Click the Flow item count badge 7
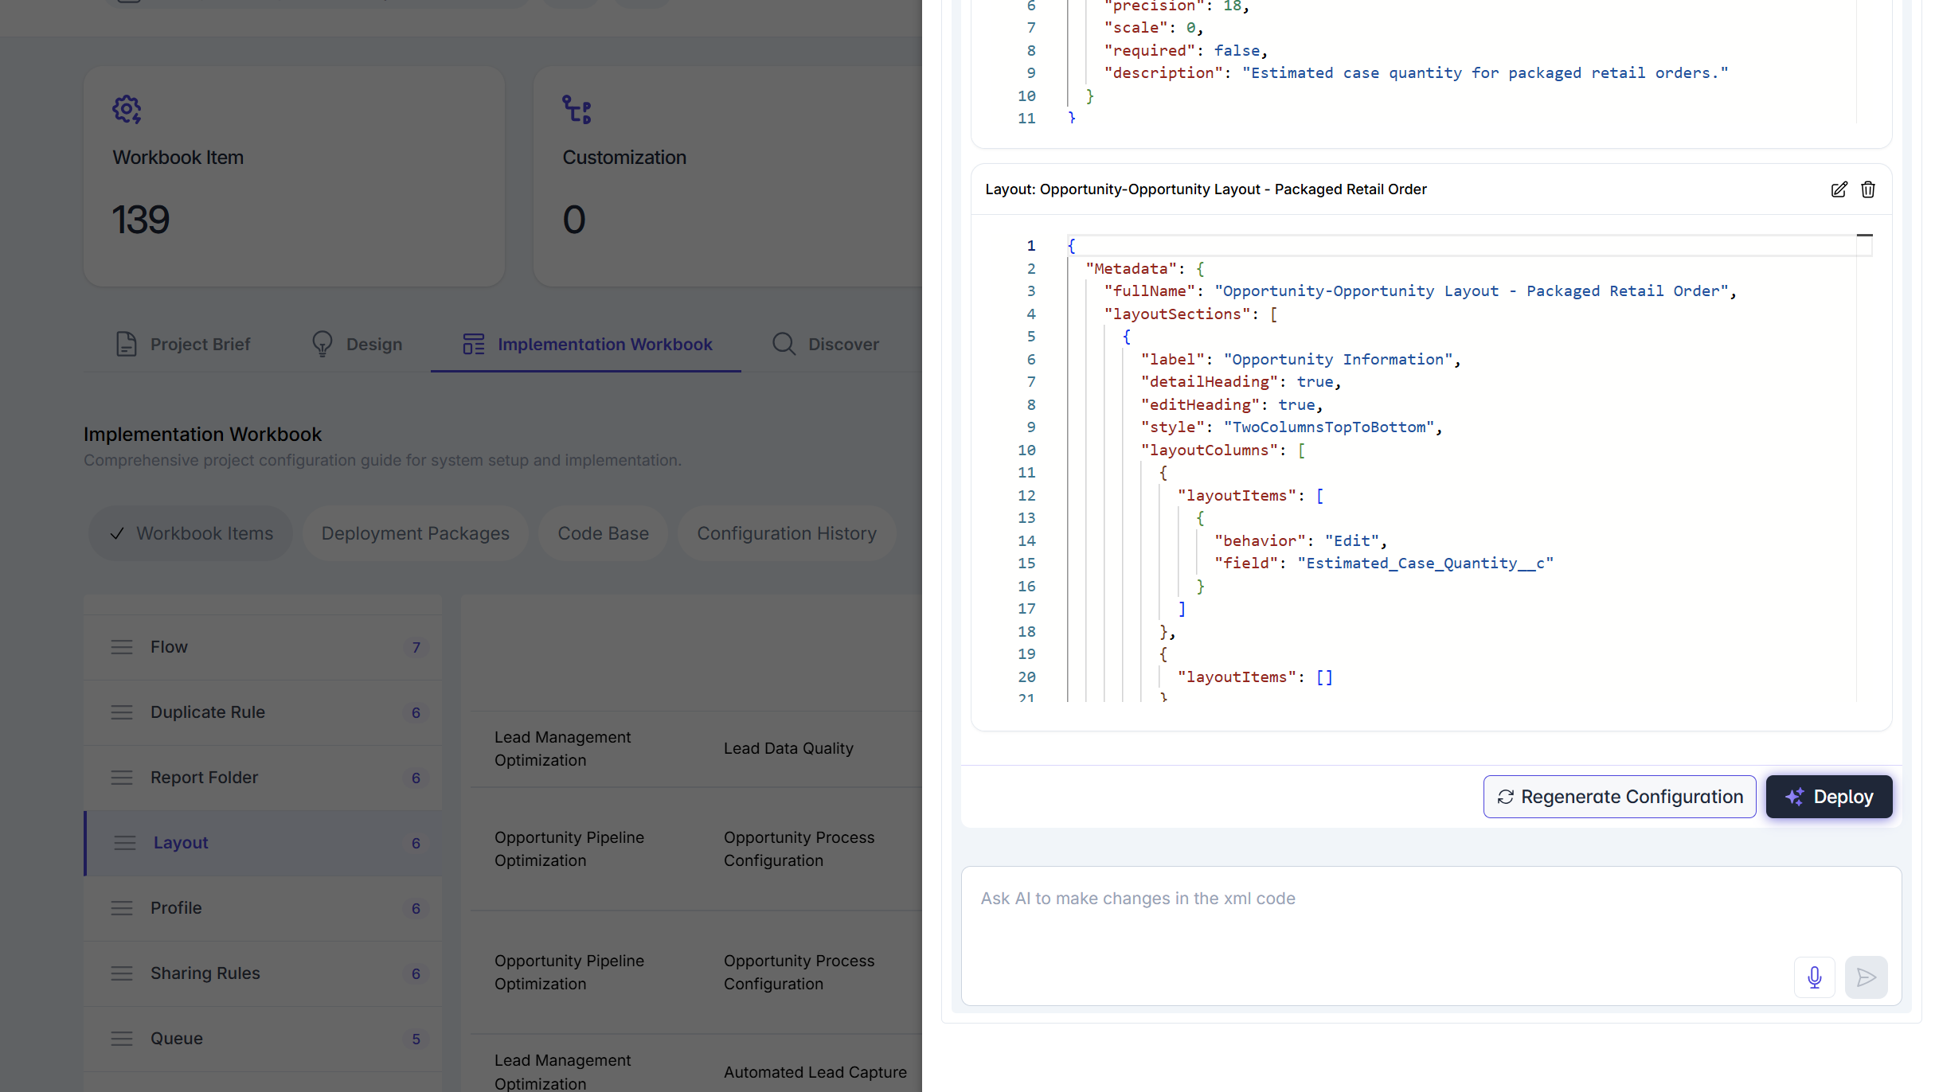Viewport: 1935px width, 1092px height. point(416,648)
